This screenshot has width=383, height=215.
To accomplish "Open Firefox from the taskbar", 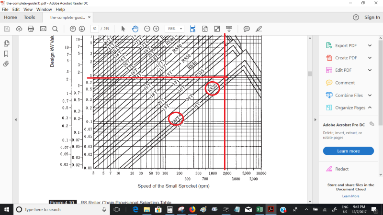I will pos(192,209).
